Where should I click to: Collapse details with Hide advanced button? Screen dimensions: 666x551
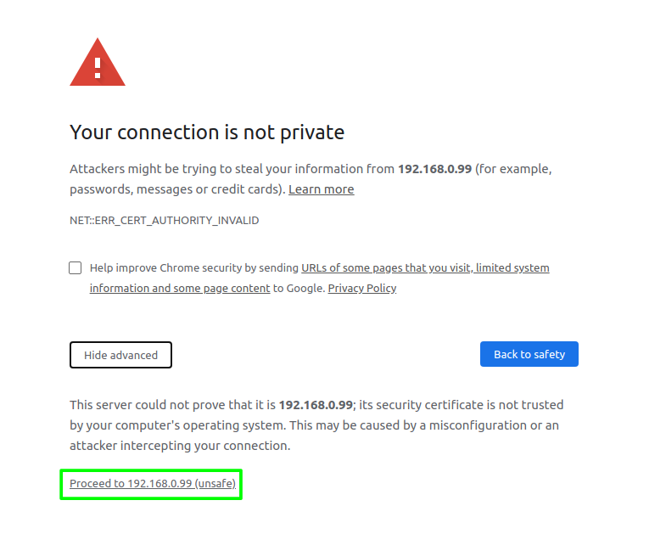pos(120,355)
